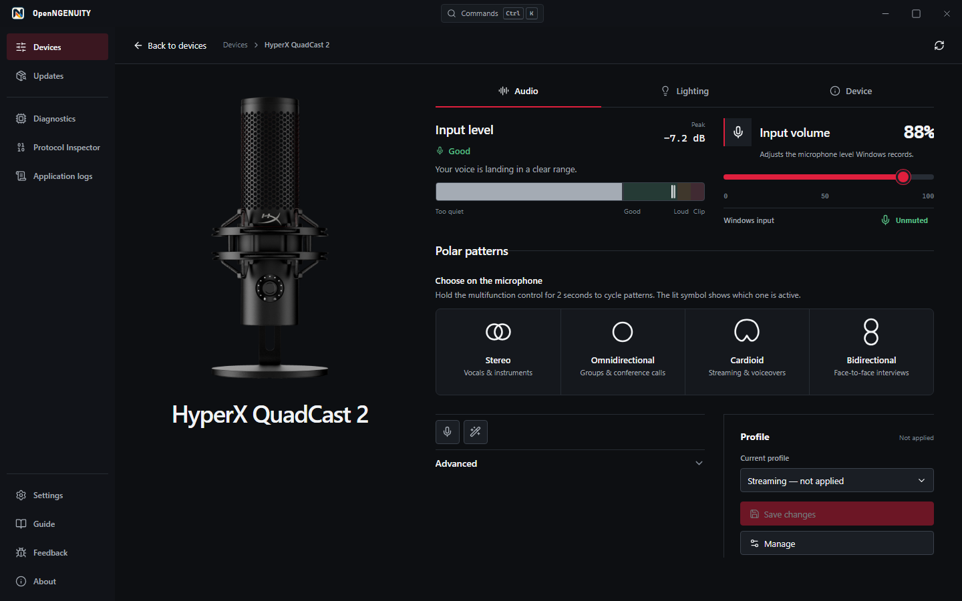Click the -7.2 dB peak reading
The width and height of the screenshot is (962, 601).
pyautogui.click(x=684, y=138)
